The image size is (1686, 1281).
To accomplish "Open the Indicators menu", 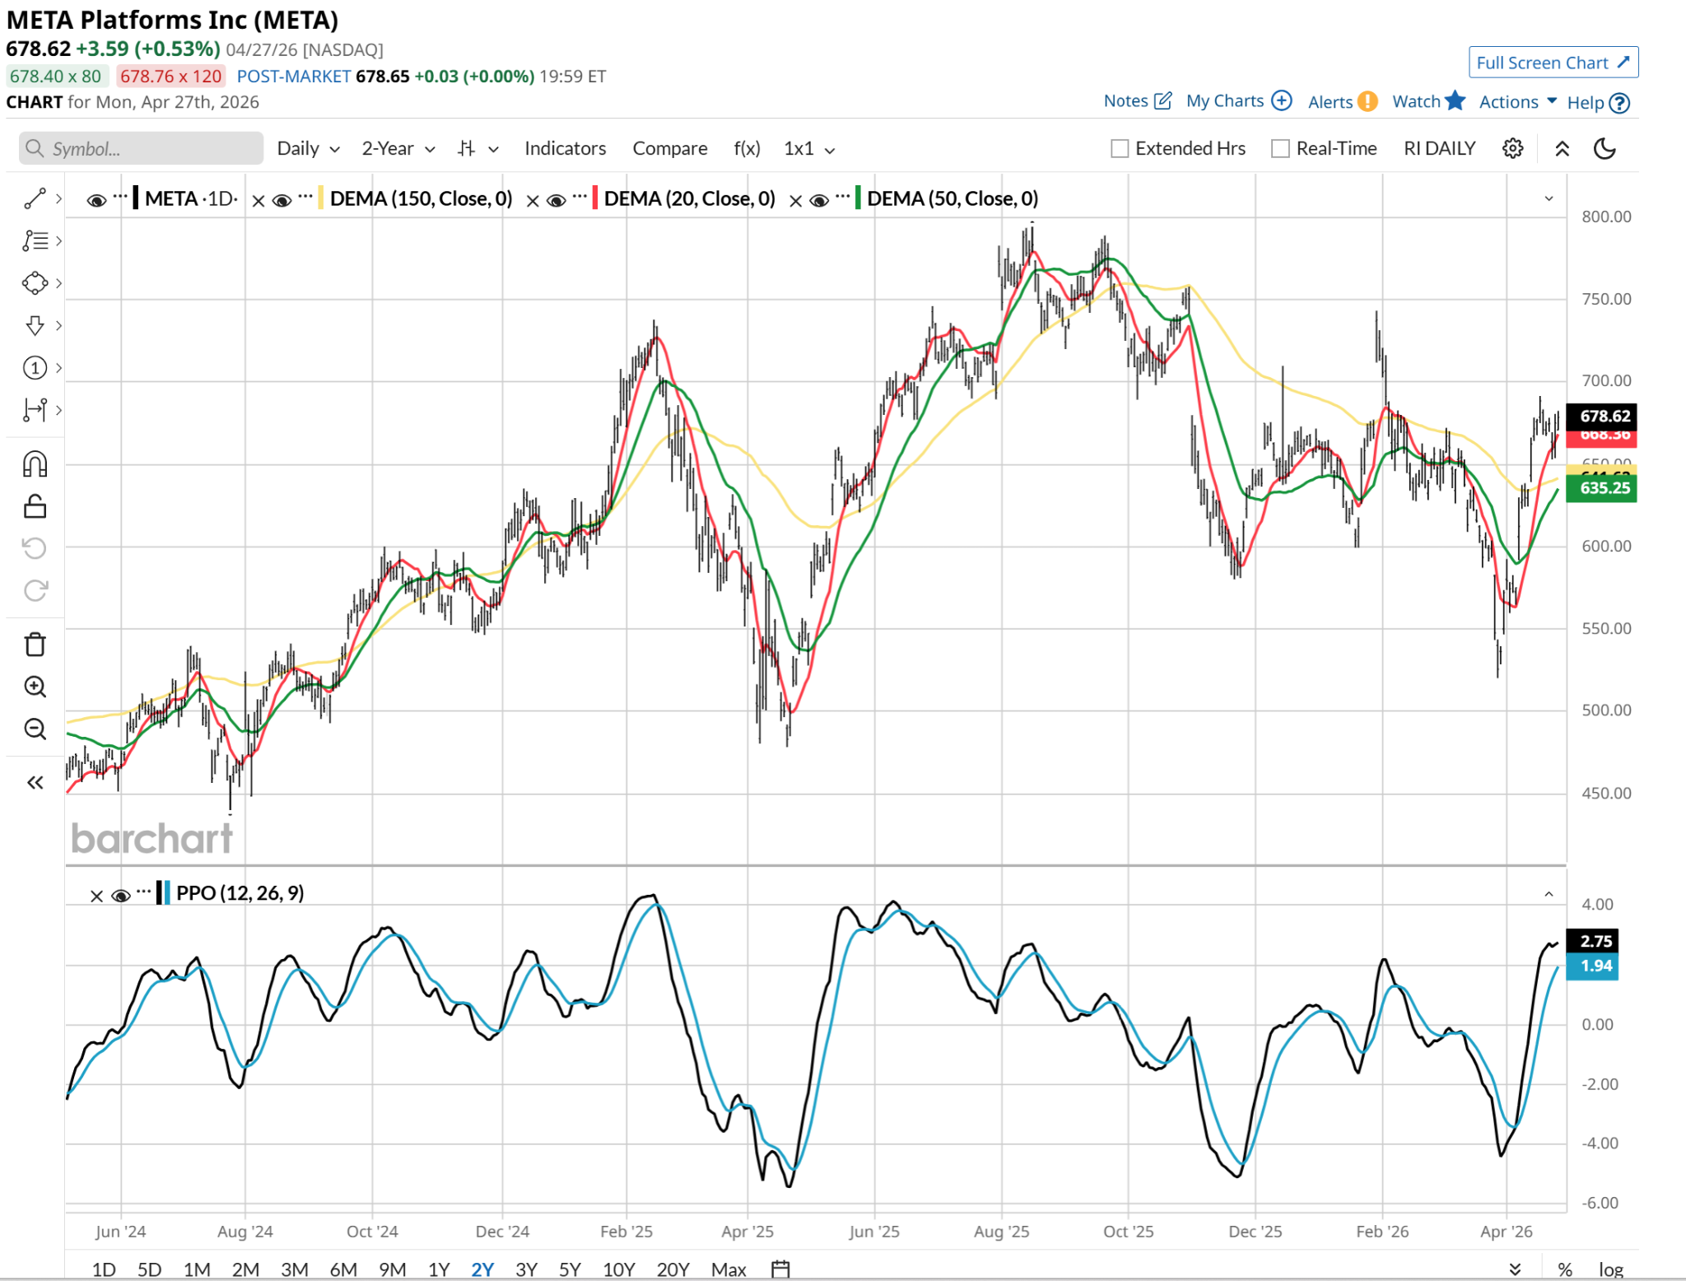I will pyautogui.click(x=565, y=149).
